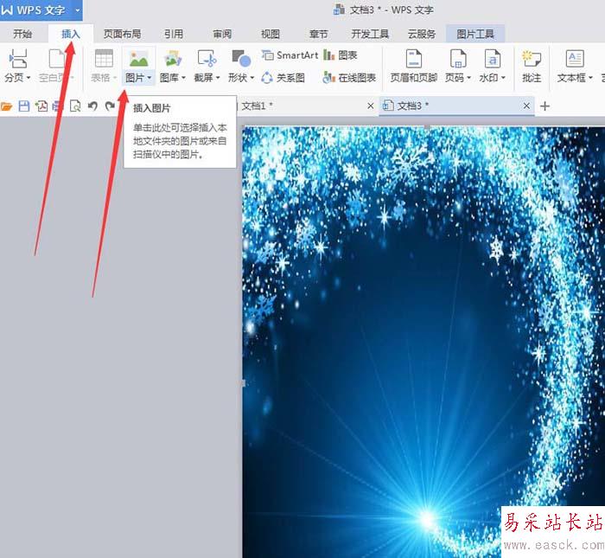Viewport: 605px width, 558px height.
Task: Click Header and Footer (页眉和页脚)
Action: pyautogui.click(x=414, y=66)
